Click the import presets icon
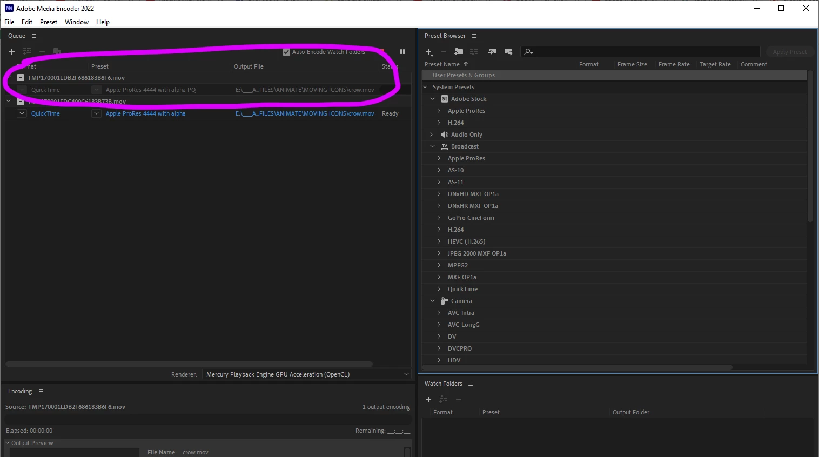Screen dimensions: 819x457 click(x=492, y=52)
